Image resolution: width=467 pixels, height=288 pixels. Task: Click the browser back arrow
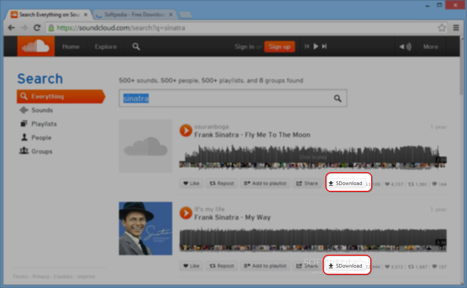pyautogui.click(x=11, y=28)
